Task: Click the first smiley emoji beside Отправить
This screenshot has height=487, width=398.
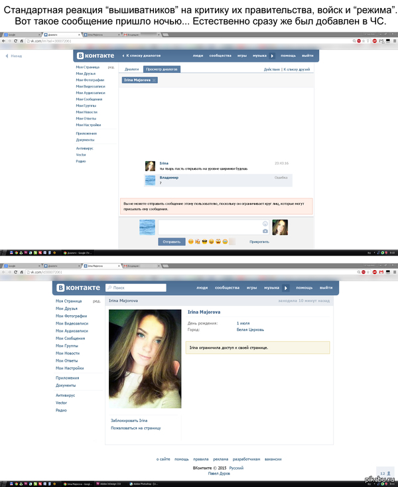Action: [x=190, y=242]
